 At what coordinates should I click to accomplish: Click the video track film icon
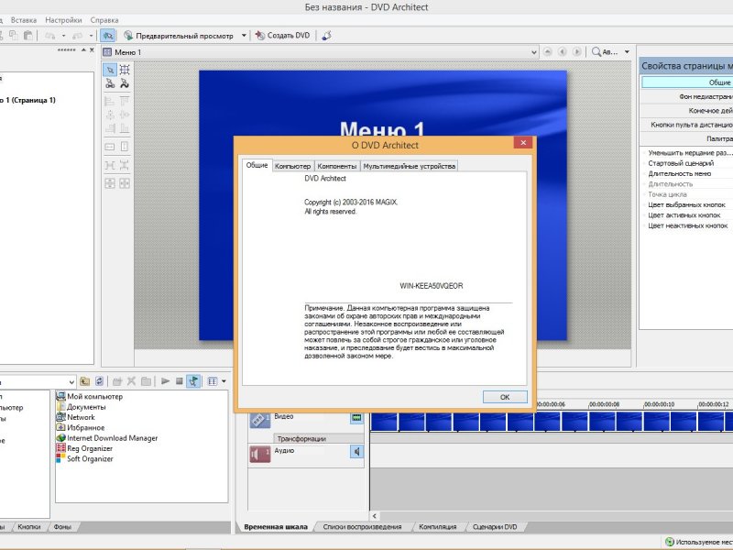pos(260,418)
